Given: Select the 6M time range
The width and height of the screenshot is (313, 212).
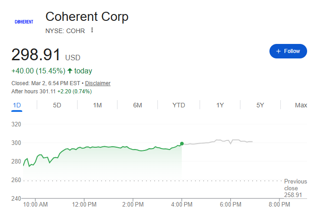Looking at the screenshot, I should tap(137, 105).
